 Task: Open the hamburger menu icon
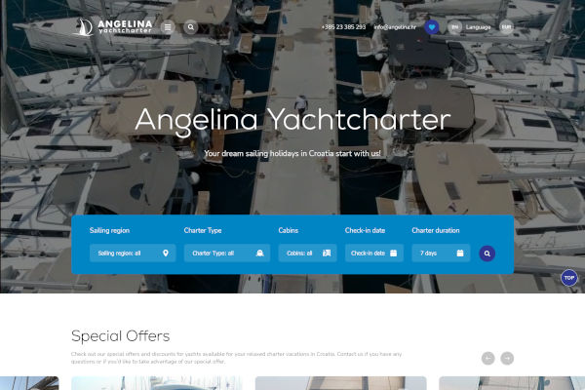pos(168,27)
